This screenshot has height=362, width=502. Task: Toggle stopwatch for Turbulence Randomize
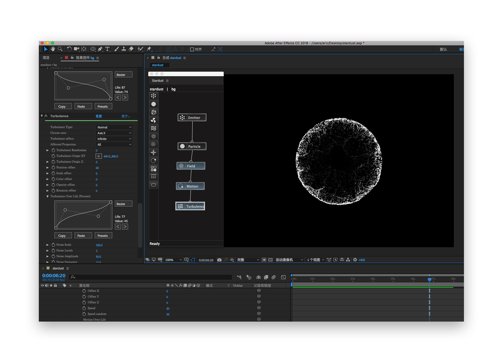click(x=53, y=150)
